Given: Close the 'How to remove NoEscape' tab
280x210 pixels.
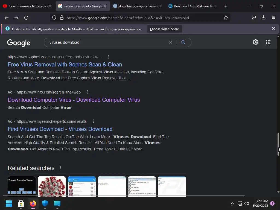Looking at the screenshot, I should pyautogui.click(x=50, y=6).
